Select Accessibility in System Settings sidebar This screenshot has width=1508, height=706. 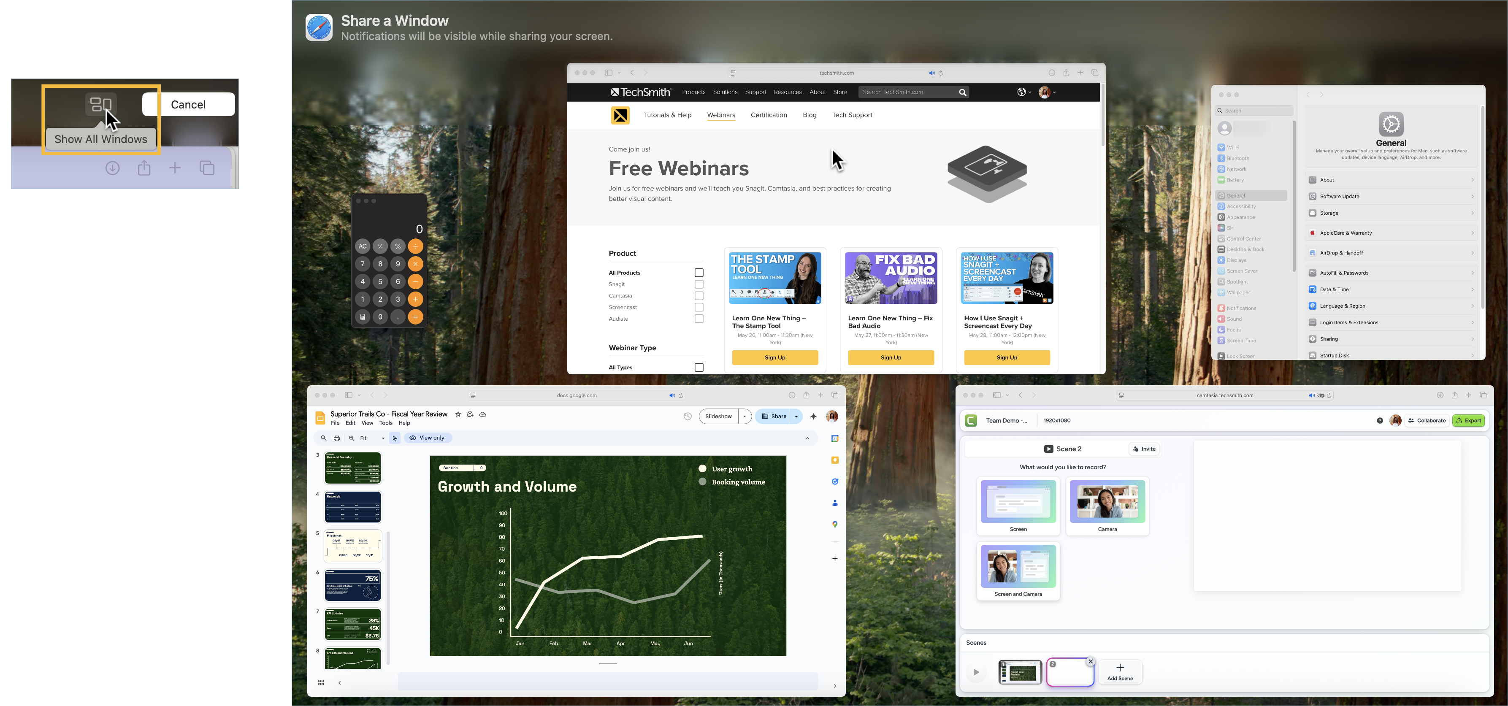coord(1251,207)
